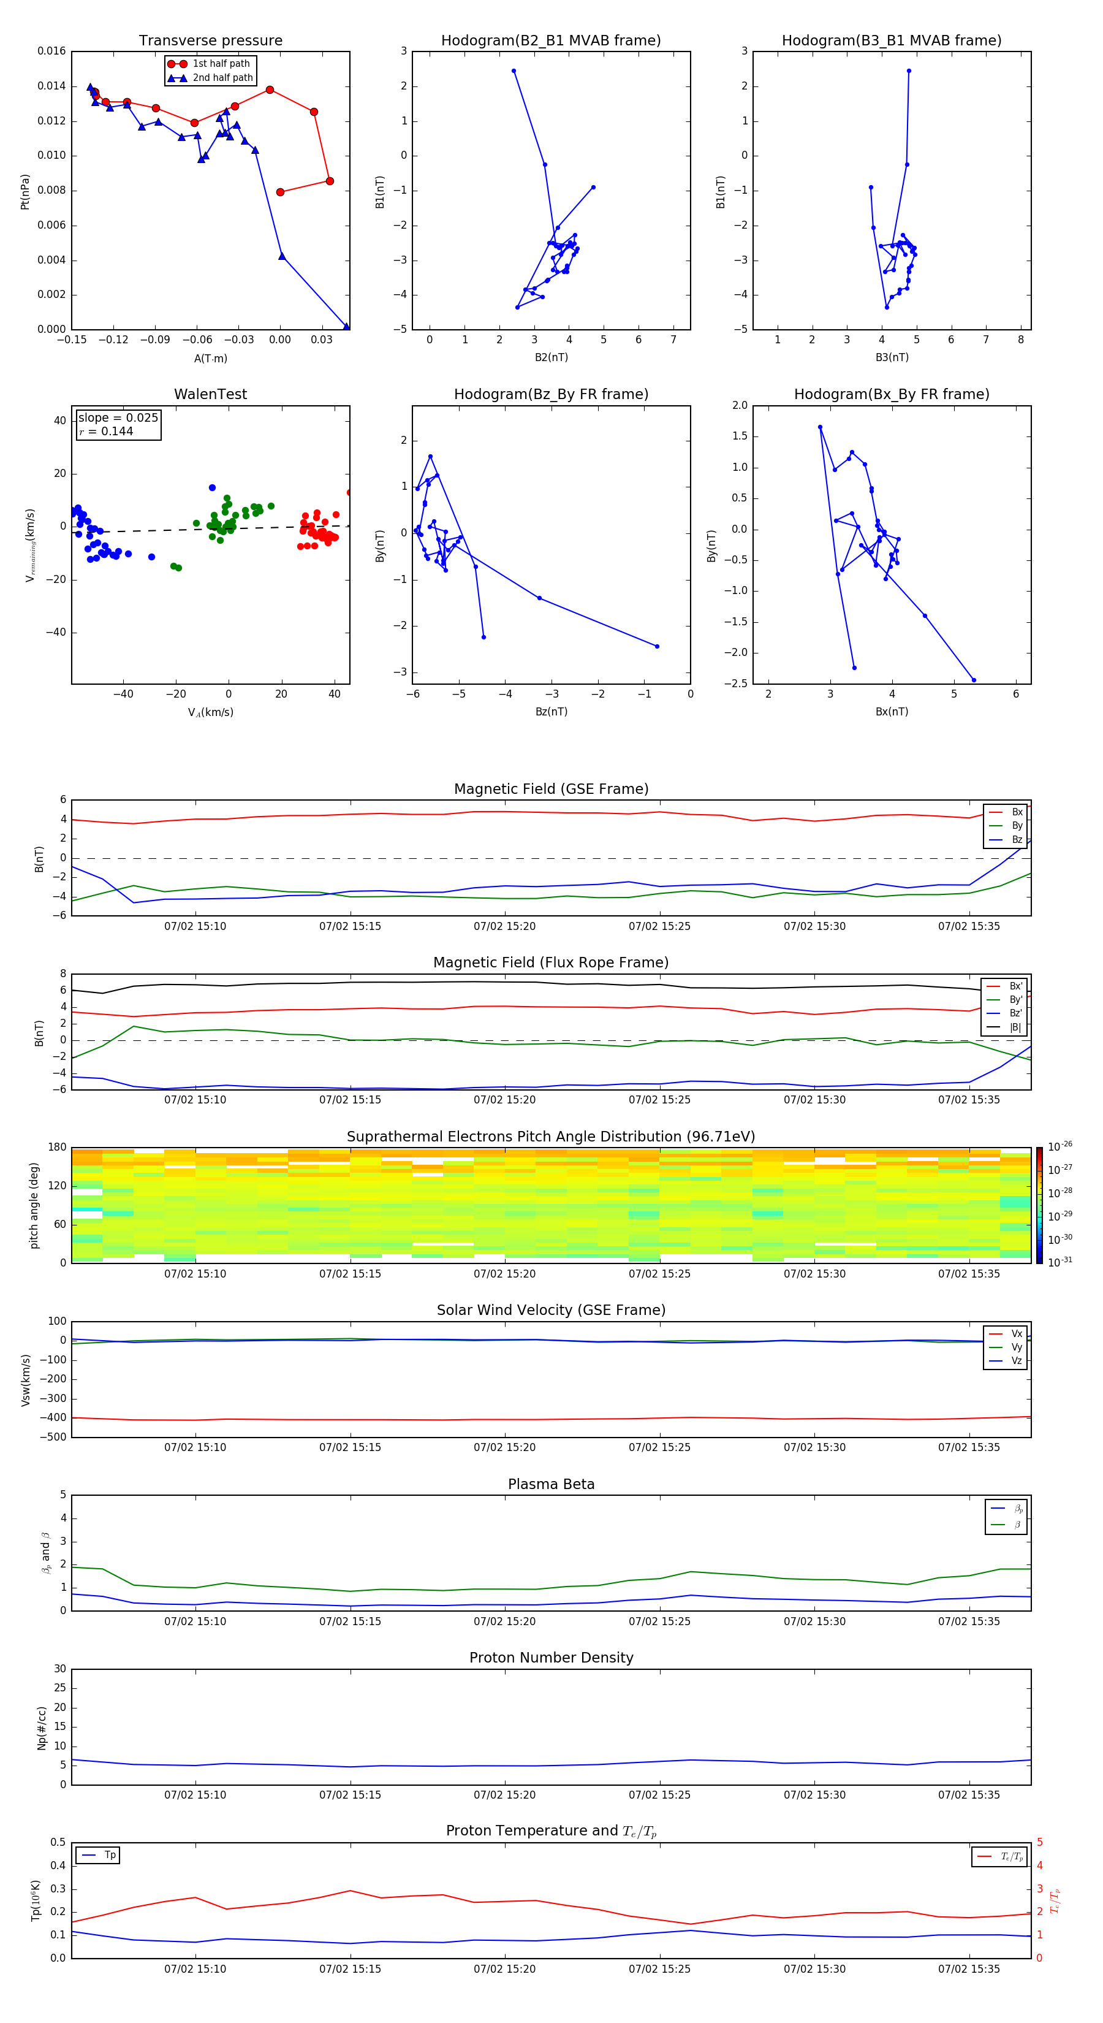
Task: Click 'Proton Temperature and Te/Tp' title
Action: (x=551, y=1831)
